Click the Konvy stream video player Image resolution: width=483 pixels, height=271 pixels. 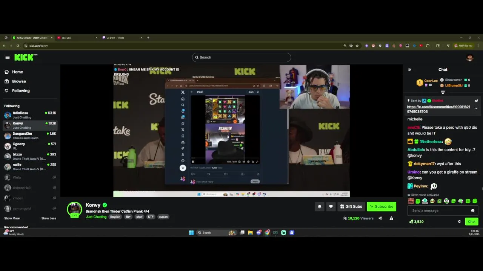[232, 131]
